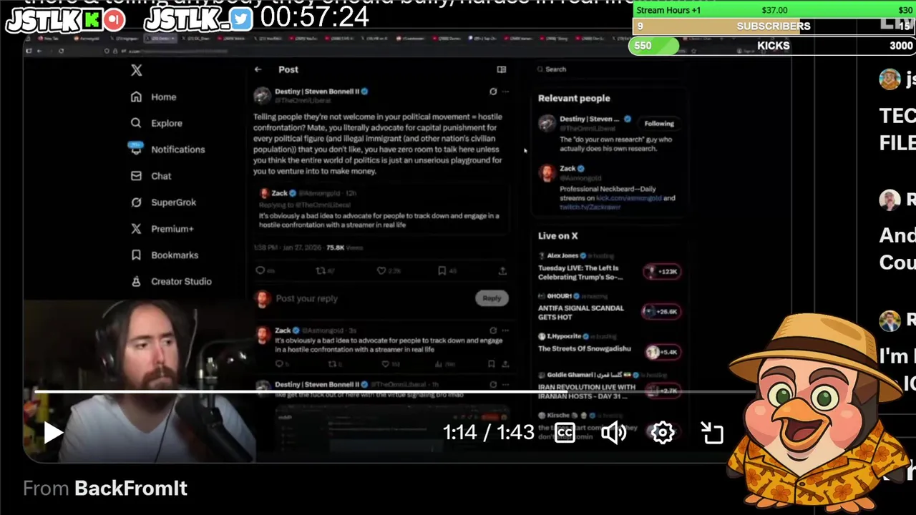Image resolution: width=916 pixels, height=515 pixels.
Task: Like the main post heart
Action: [x=381, y=271]
